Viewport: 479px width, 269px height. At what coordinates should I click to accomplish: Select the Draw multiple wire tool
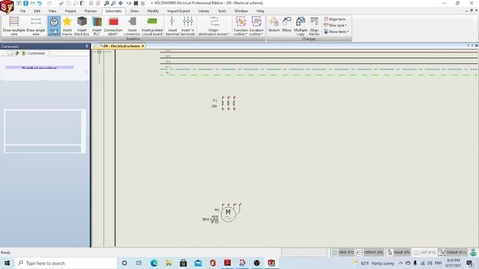[x=13, y=26]
